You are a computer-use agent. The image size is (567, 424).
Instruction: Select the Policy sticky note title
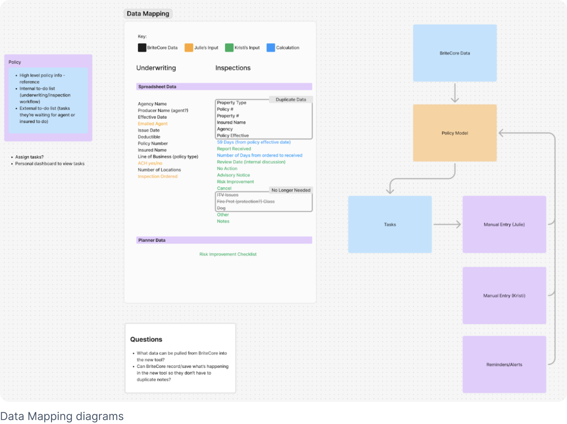15,62
